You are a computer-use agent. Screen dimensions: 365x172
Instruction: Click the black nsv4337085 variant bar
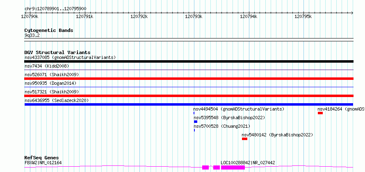pyautogui.click(x=189, y=61)
